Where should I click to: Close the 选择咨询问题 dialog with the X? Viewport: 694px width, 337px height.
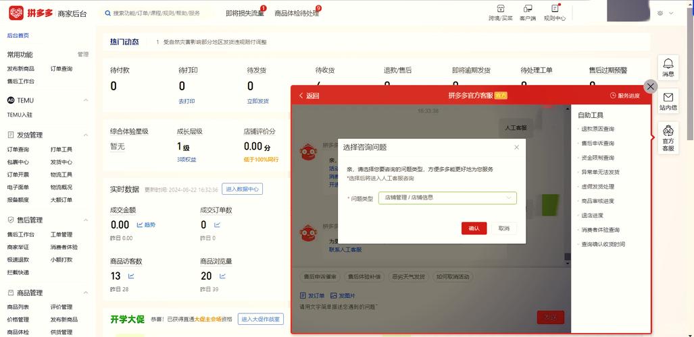point(516,147)
